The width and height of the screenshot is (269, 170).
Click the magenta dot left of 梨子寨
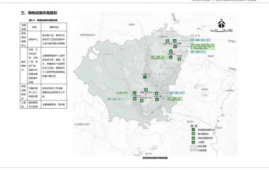(x=155, y=97)
